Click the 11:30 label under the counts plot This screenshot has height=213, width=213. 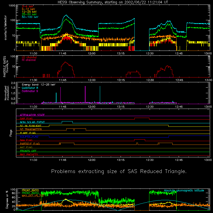(34, 54)
